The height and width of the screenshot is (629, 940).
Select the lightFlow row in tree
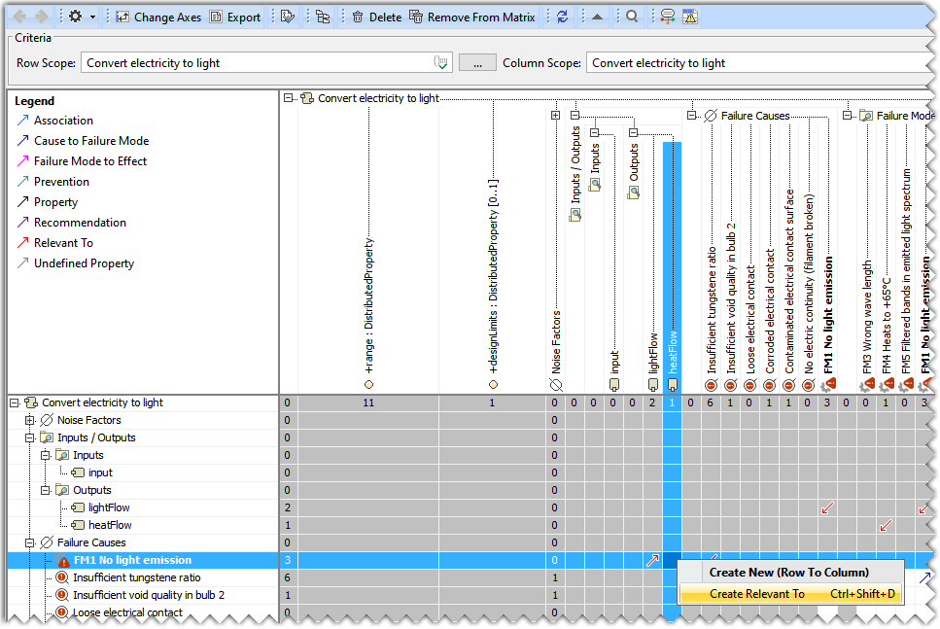[x=108, y=507]
